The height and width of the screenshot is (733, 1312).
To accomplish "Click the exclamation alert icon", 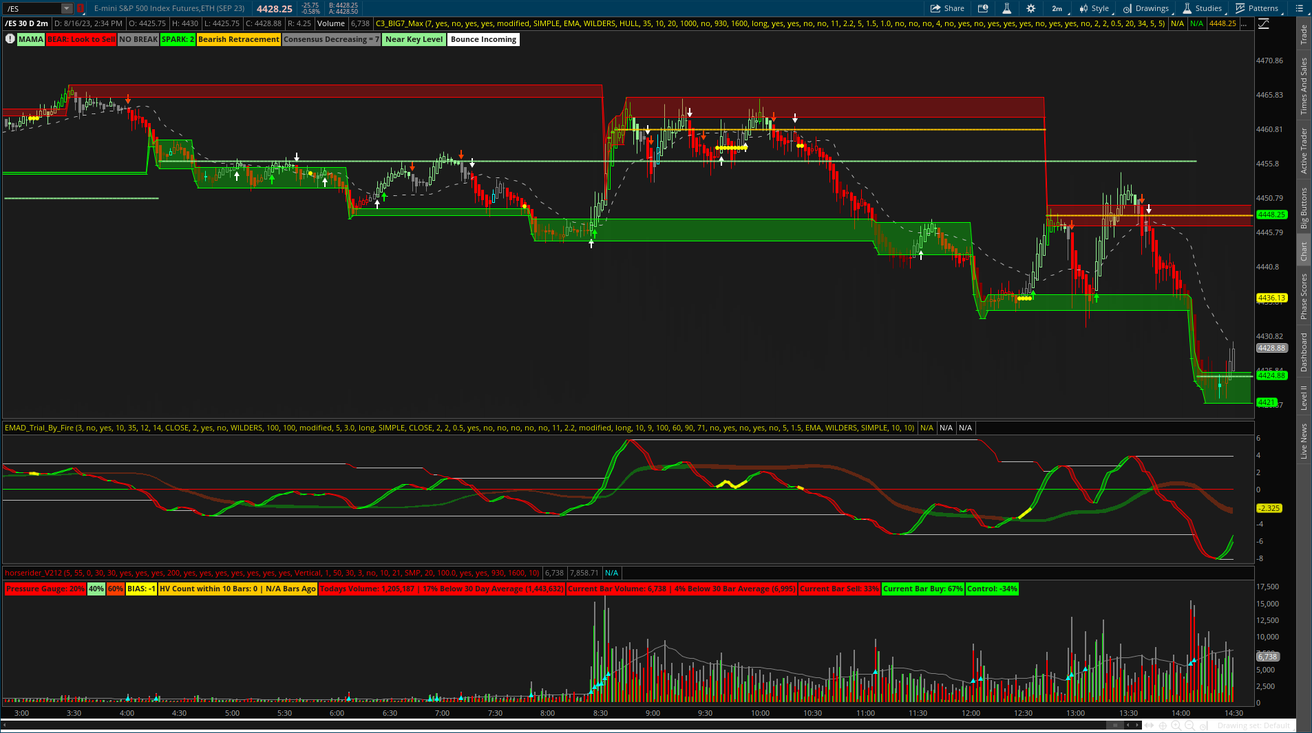I will tap(10, 39).
